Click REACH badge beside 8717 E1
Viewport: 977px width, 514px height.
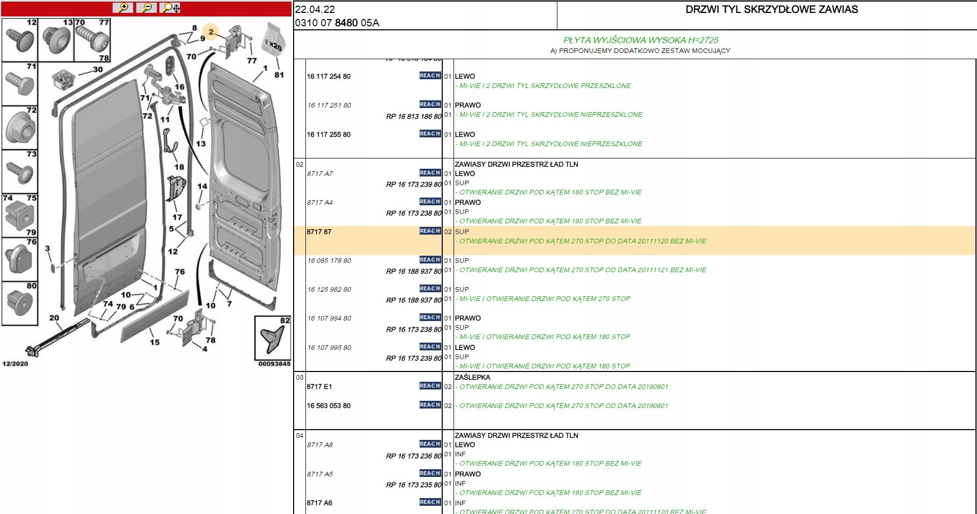point(430,386)
